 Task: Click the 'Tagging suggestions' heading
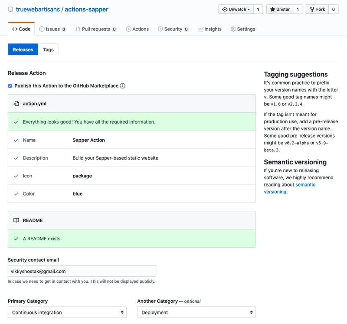coord(296,74)
